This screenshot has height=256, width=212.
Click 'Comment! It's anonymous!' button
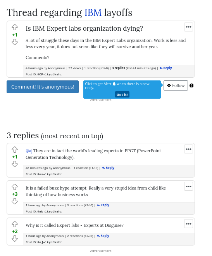43,87
